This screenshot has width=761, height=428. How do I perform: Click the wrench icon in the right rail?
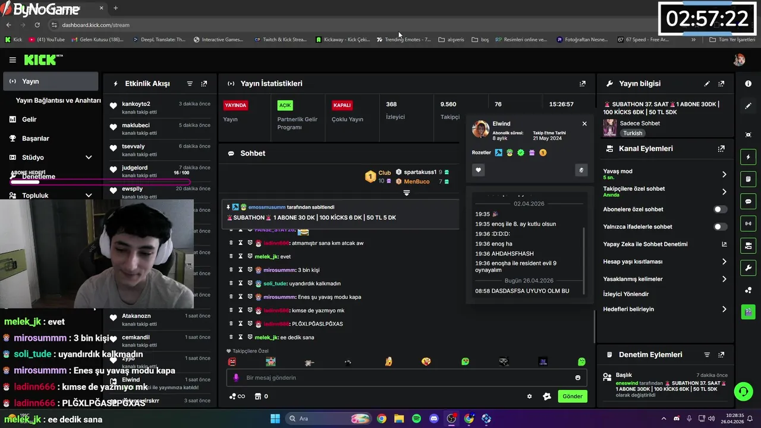(x=749, y=267)
